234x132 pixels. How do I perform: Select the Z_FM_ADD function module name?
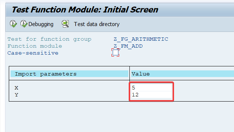[x=128, y=46]
